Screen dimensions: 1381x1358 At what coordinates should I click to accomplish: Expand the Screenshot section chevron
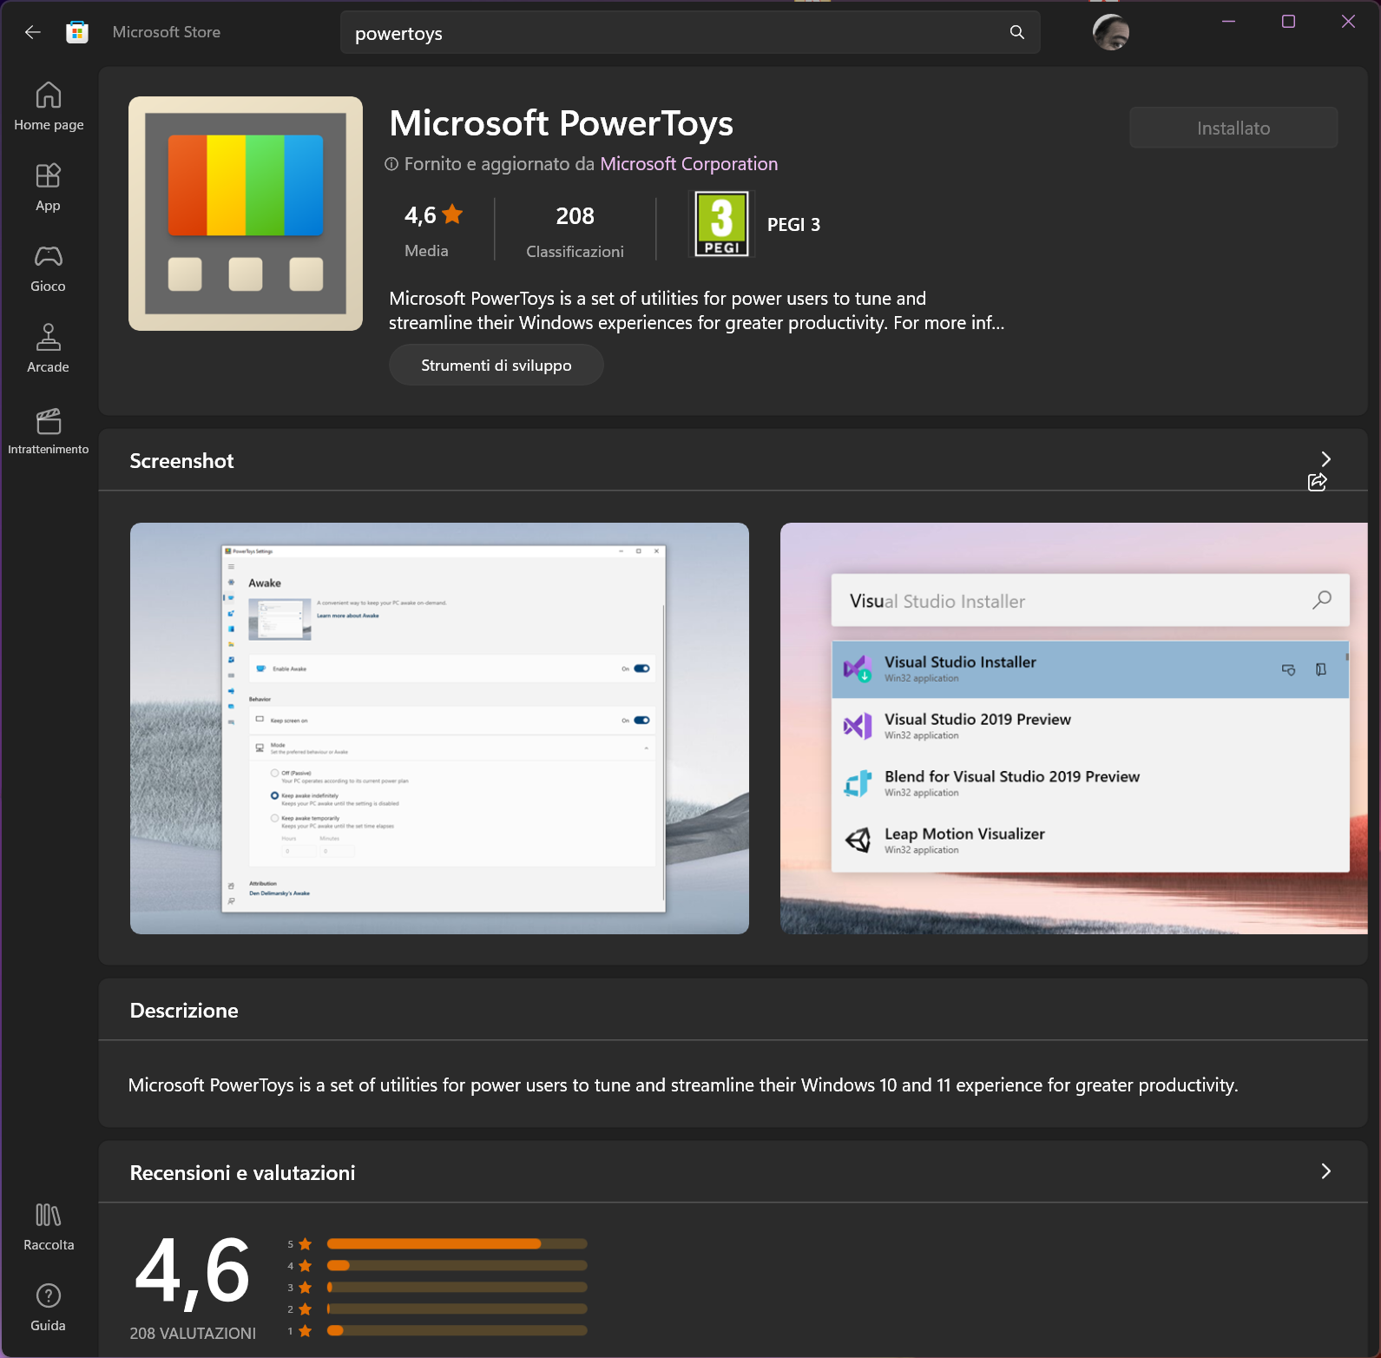tap(1325, 458)
